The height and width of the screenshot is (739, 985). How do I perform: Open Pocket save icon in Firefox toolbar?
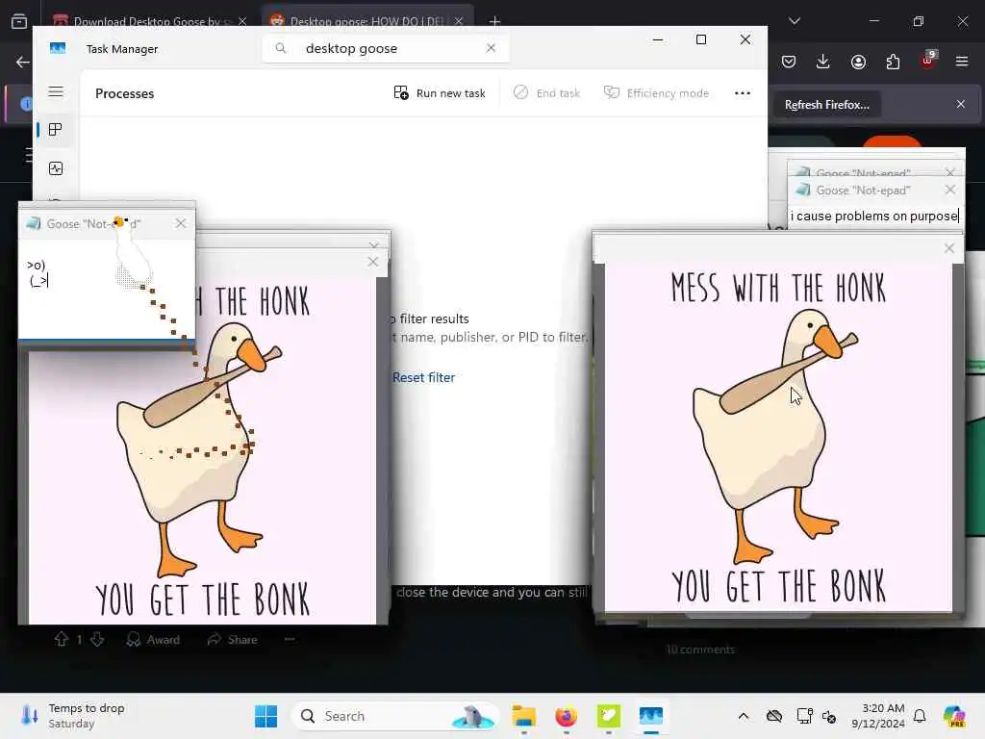(x=789, y=62)
